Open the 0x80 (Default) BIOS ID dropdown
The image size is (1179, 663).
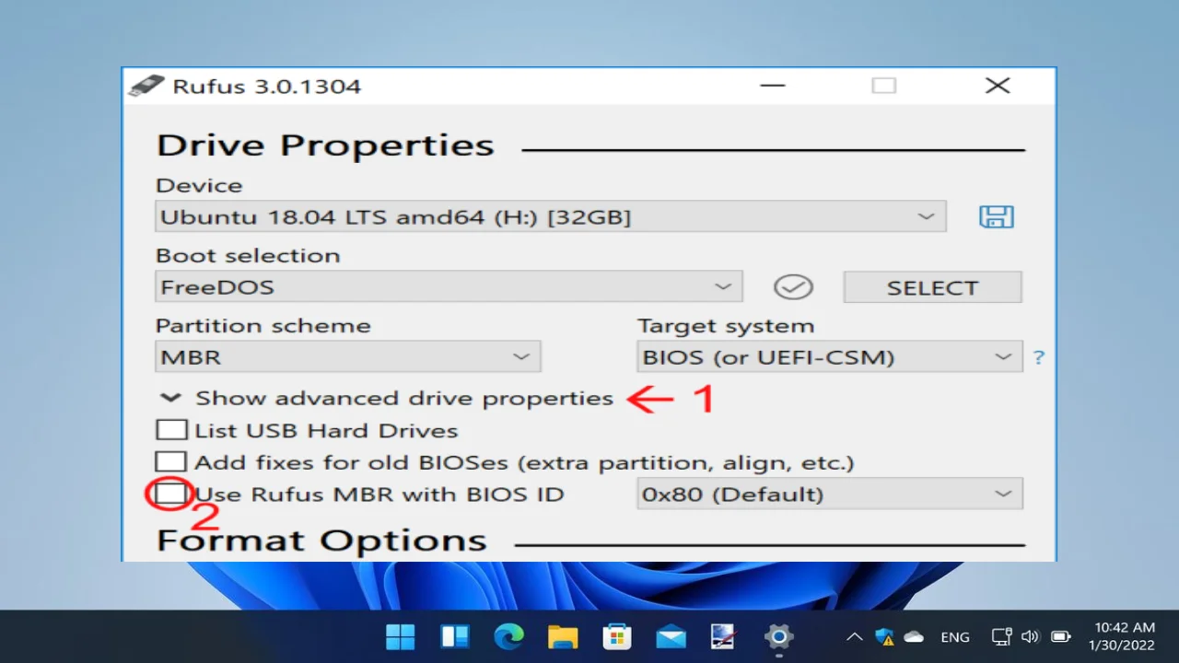pos(830,494)
